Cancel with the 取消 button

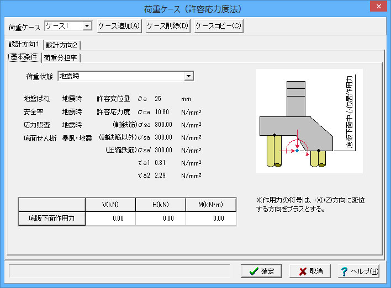click(x=310, y=271)
